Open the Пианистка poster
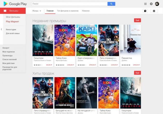This screenshot has height=114, width=163. pos(131,40)
